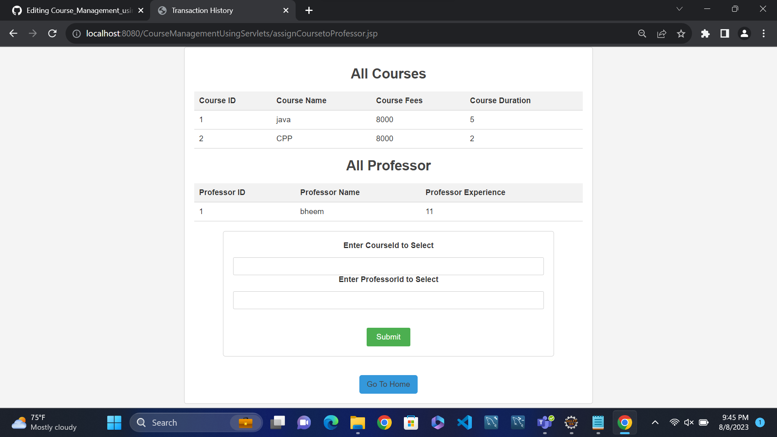Open the Chrome three-dot menu

tap(764, 34)
